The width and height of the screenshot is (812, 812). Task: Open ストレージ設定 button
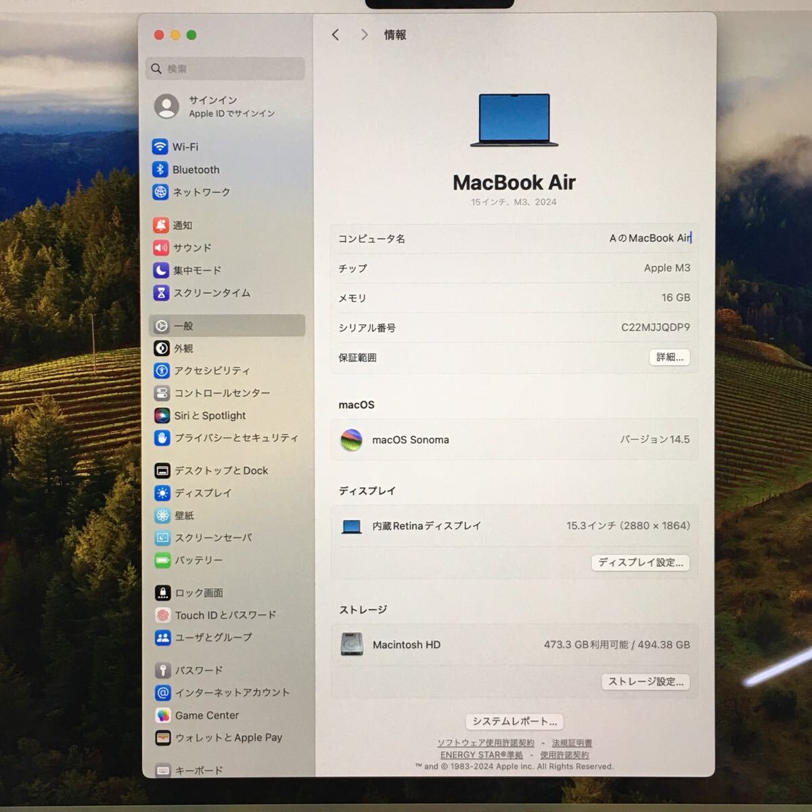pos(646,681)
